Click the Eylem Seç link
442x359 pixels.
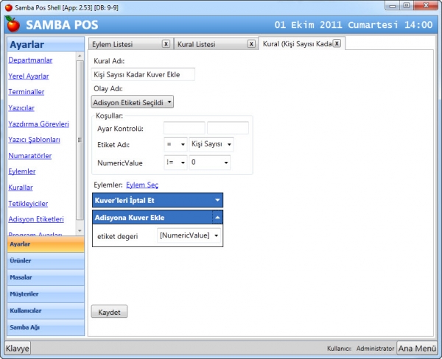[142, 185]
